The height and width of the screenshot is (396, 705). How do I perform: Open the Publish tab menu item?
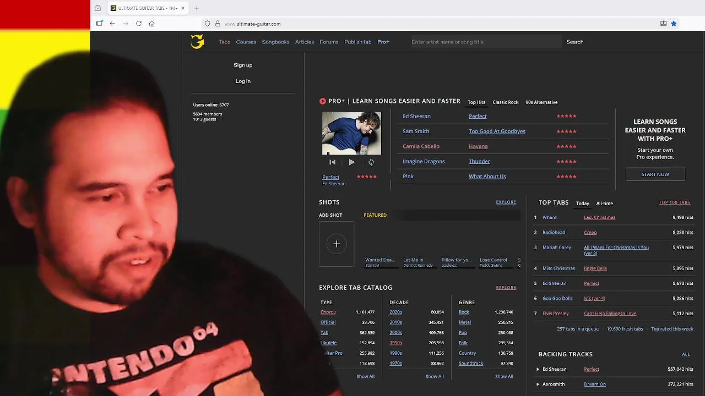[358, 42]
